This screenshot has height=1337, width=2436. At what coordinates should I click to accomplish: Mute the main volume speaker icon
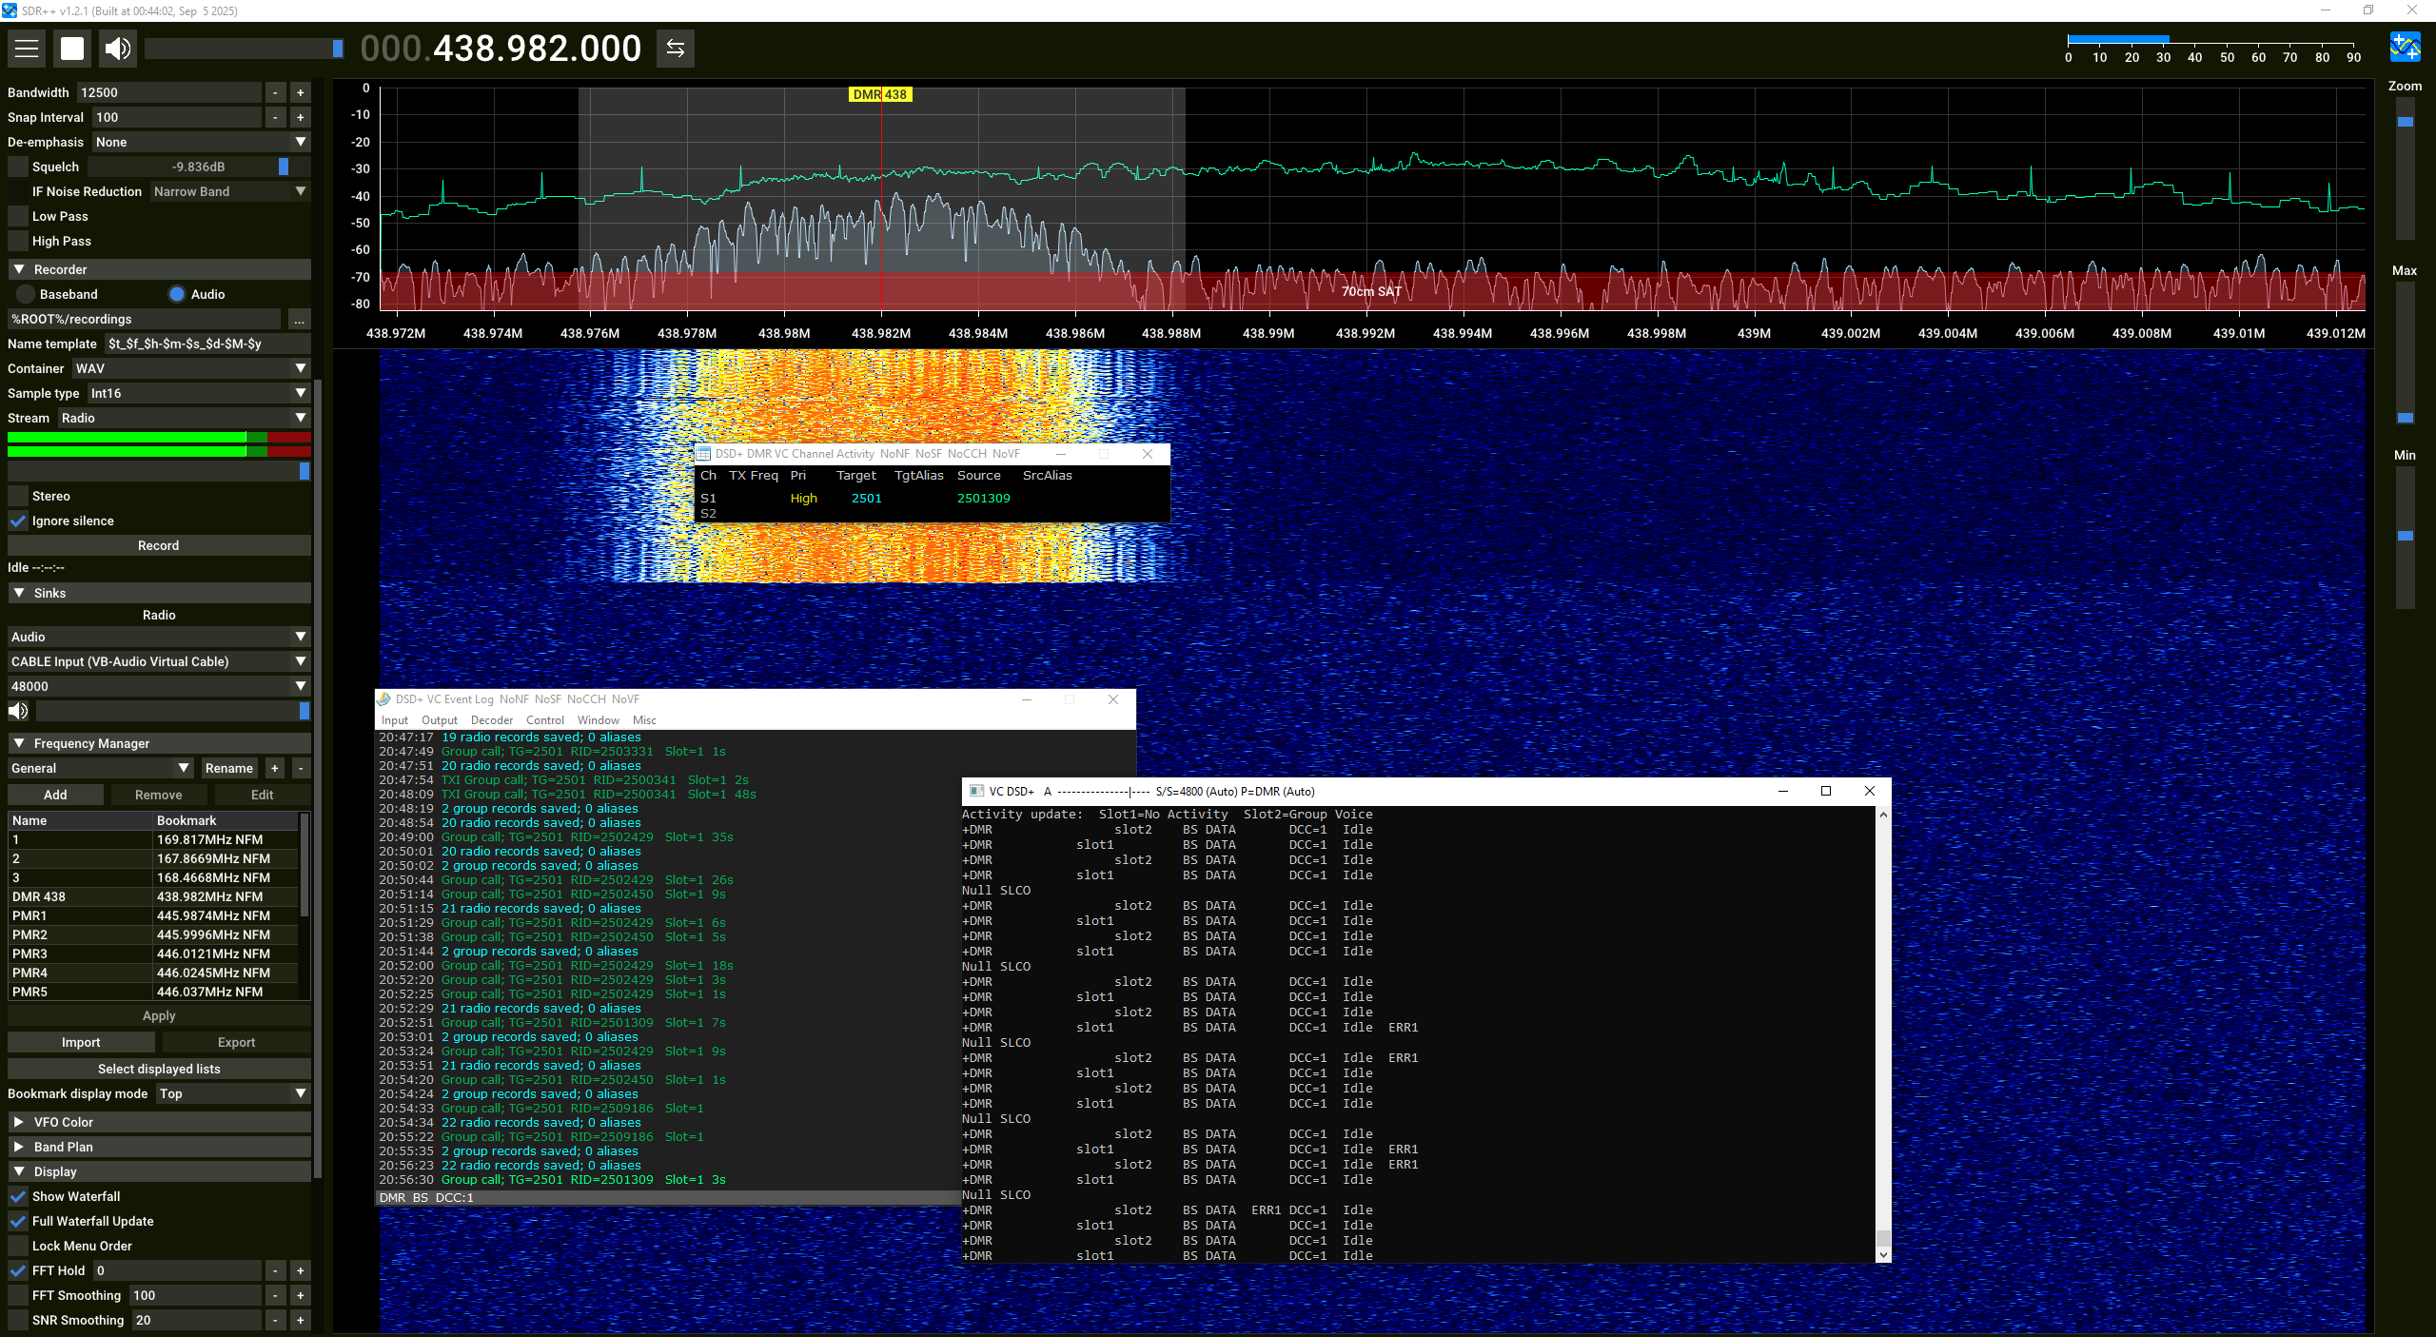click(x=118, y=49)
